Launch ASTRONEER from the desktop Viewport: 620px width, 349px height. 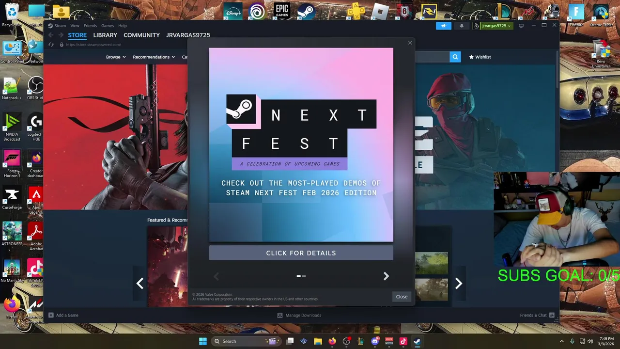click(12, 234)
